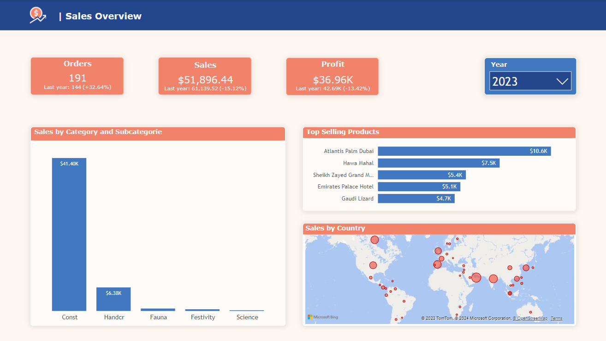Click the Profit KPI card
The width and height of the screenshot is (606, 341).
tap(332, 76)
